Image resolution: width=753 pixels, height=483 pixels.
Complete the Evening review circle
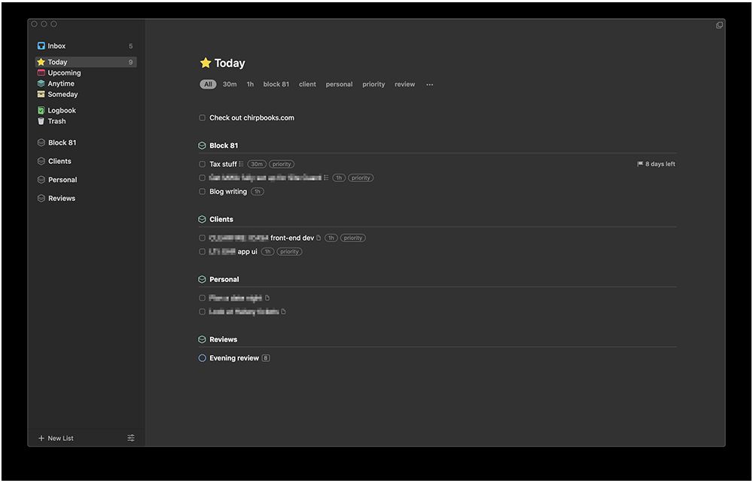(x=202, y=358)
